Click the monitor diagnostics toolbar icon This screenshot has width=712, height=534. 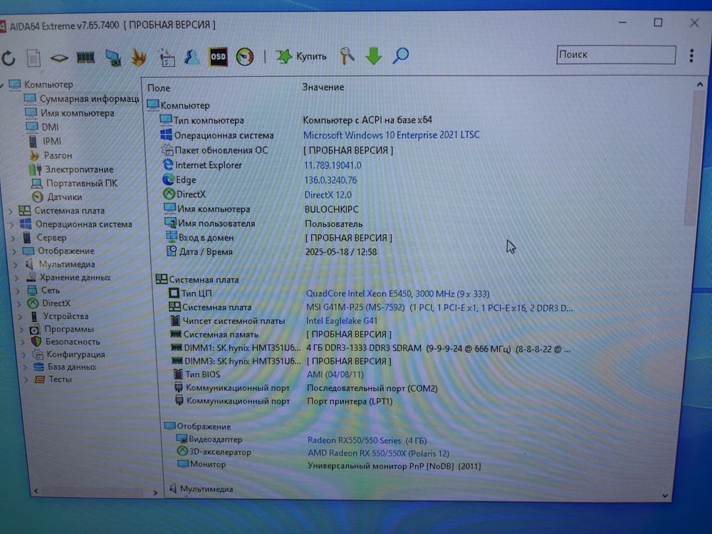pyautogui.click(x=112, y=58)
